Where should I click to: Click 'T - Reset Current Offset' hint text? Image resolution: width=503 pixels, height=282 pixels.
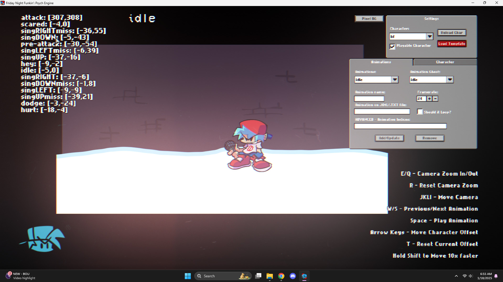click(442, 244)
